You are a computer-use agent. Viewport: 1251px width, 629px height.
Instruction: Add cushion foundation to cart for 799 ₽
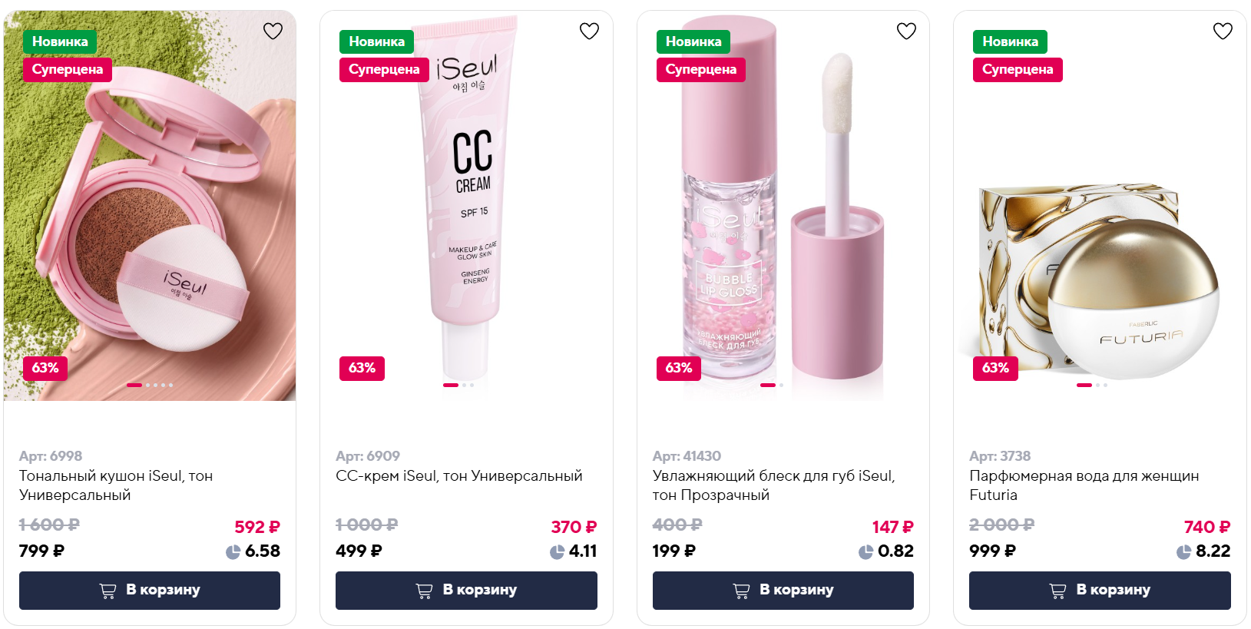[150, 590]
